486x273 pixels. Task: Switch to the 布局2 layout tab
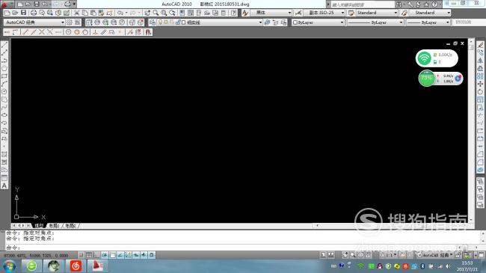coord(70,226)
